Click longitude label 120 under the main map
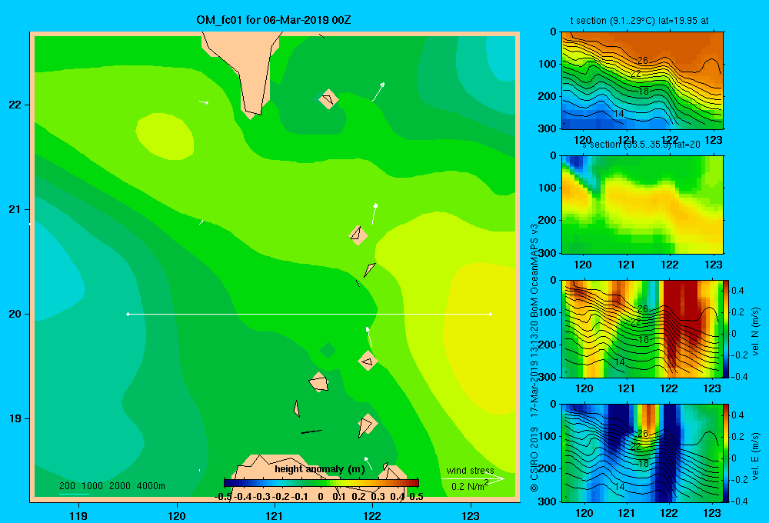Screen dimensions: 769x523 tap(177, 515)
